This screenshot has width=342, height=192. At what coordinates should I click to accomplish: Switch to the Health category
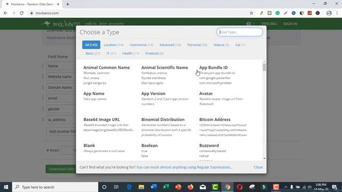130,53
